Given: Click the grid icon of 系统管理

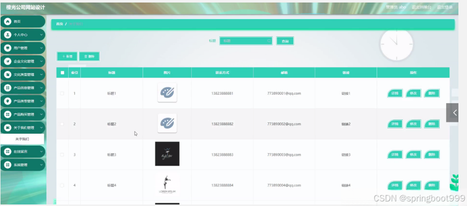Looking at the screenshot, I should tap(8, 165).
